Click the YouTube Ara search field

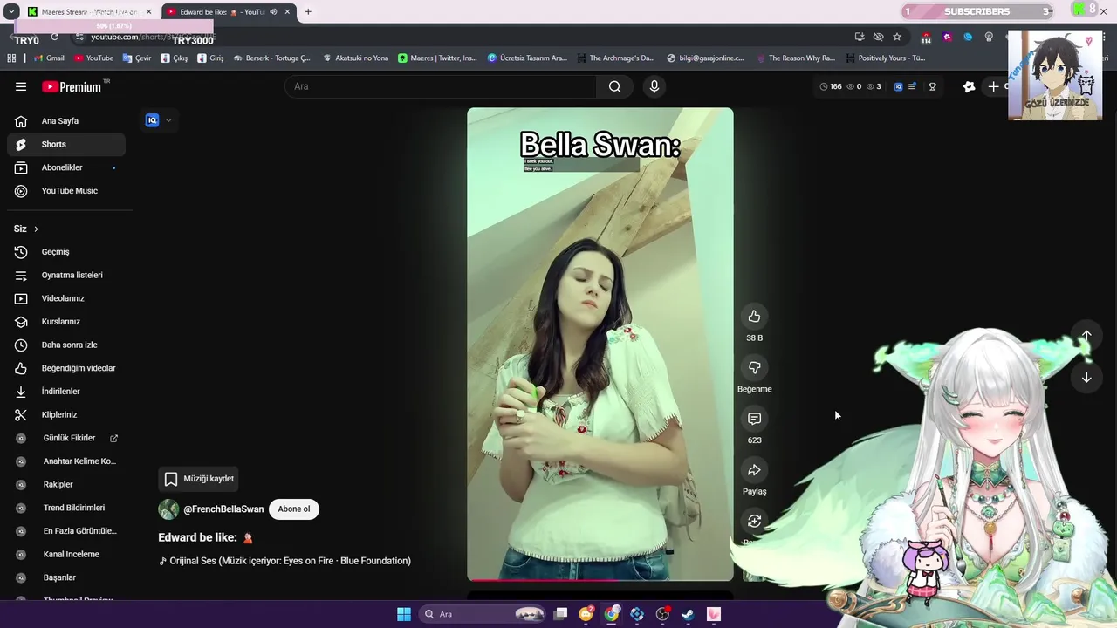coord(441,86)
